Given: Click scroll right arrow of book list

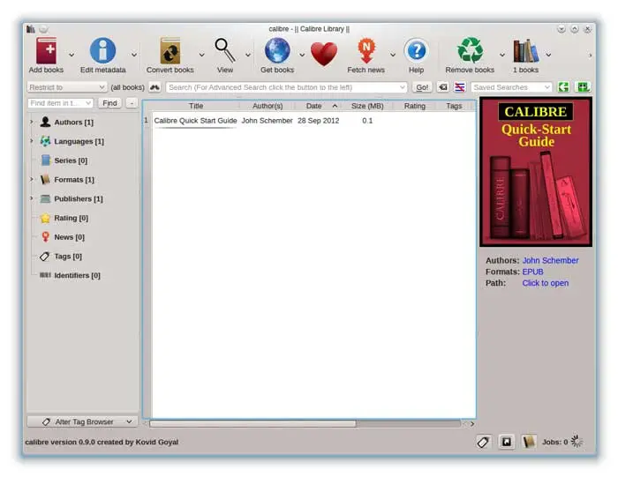Looking at the screenshot, I should 472,424.
